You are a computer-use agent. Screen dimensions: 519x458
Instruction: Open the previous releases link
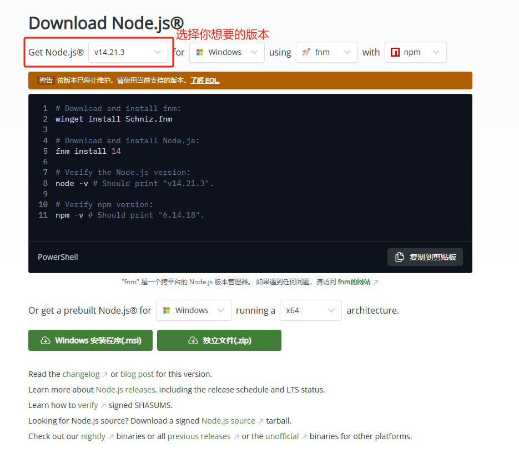pyautogui.click(x=199, y=436)
